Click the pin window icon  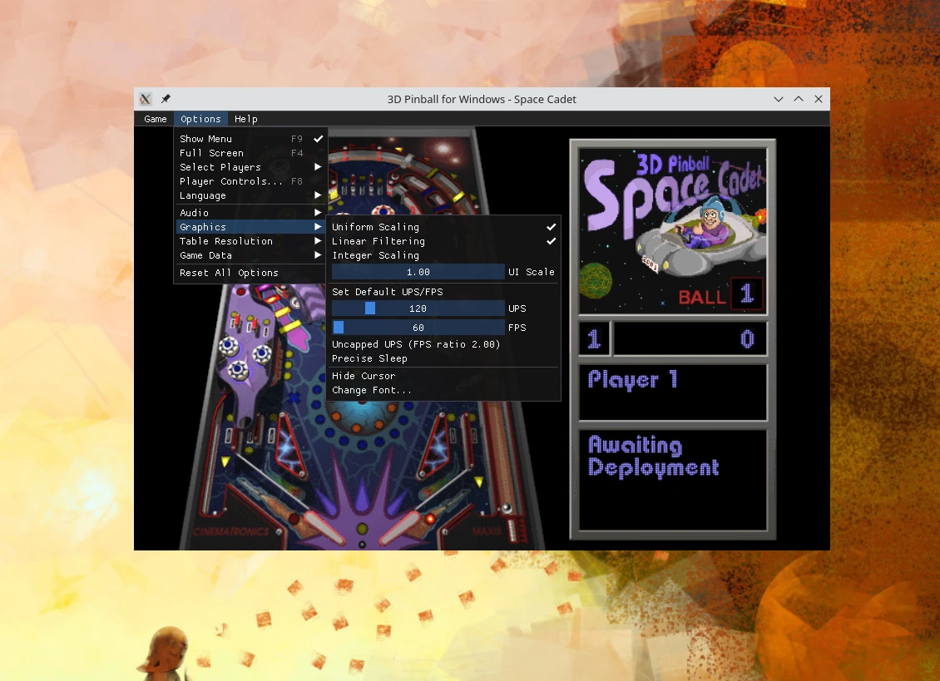pos(166,99)
